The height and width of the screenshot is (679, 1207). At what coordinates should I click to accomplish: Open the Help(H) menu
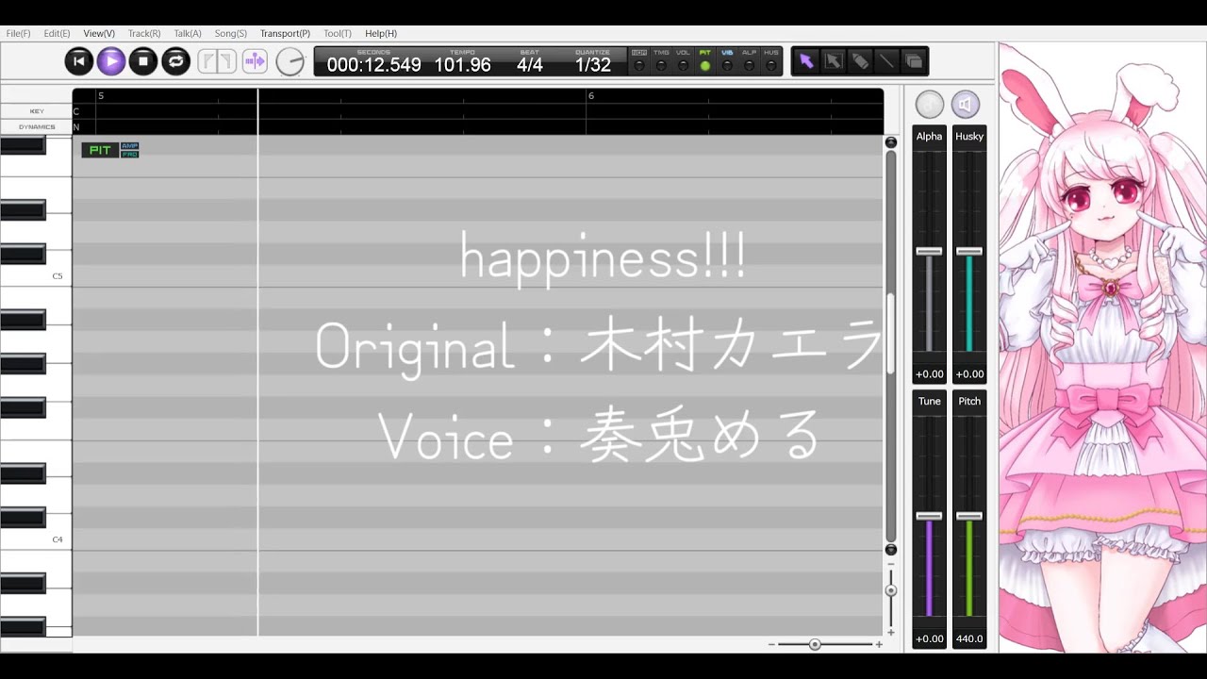click(381, 33)
